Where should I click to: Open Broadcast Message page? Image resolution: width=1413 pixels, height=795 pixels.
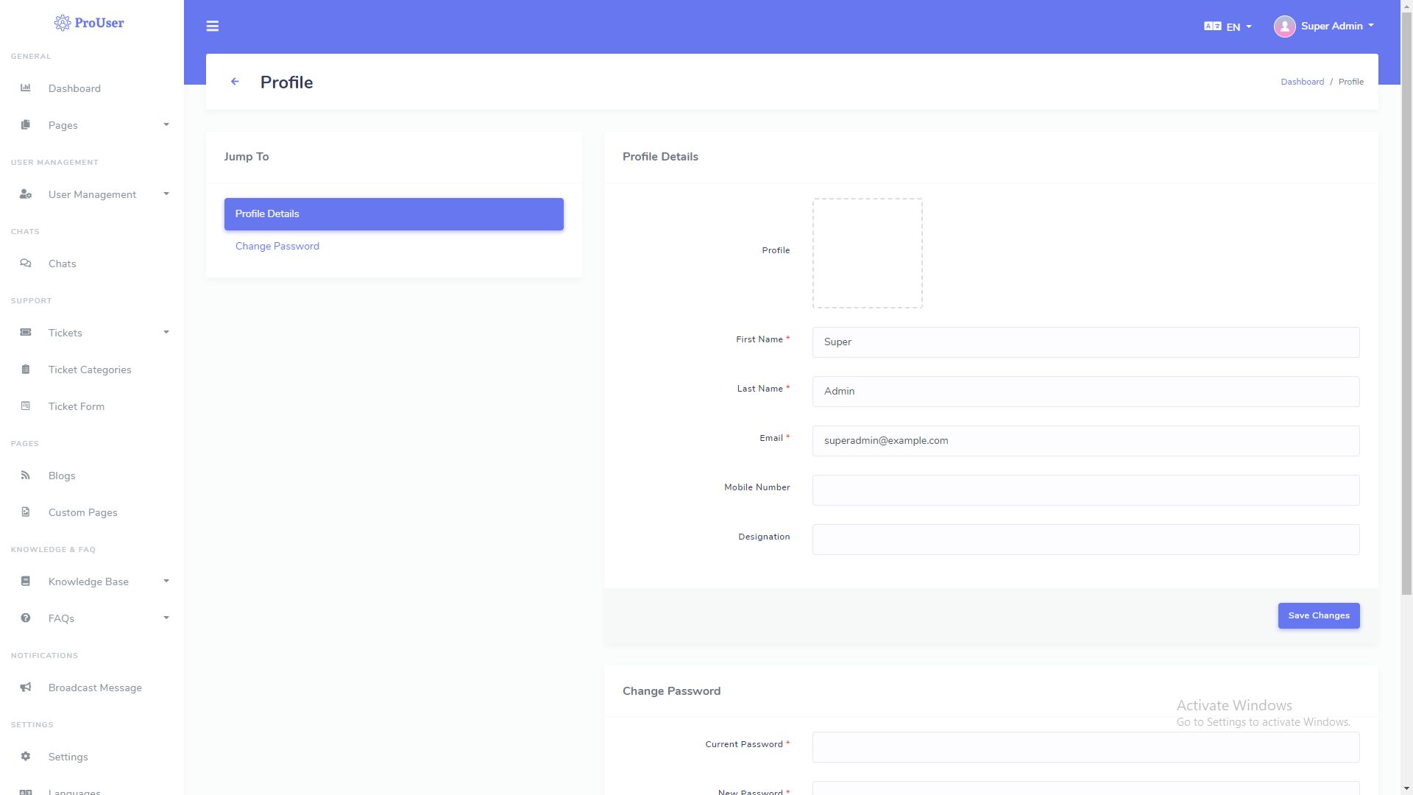point(92,688)
